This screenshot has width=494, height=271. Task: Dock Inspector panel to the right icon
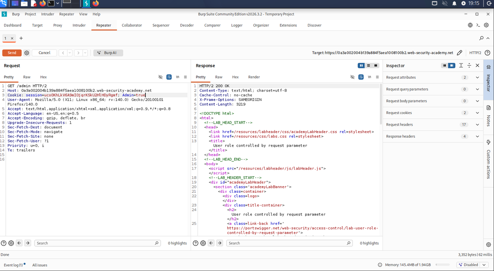(x=452, y=65)
